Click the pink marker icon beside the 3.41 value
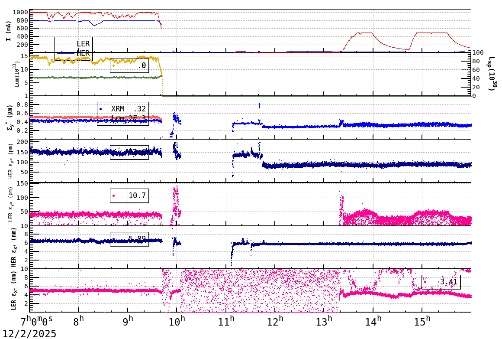 coord(425,282)
